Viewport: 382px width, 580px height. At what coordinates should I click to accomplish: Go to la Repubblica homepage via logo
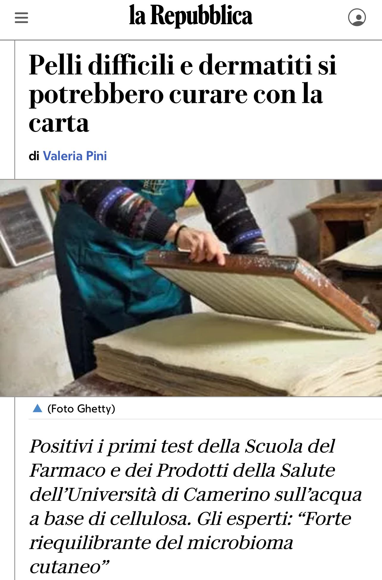[x=191, y=16]
